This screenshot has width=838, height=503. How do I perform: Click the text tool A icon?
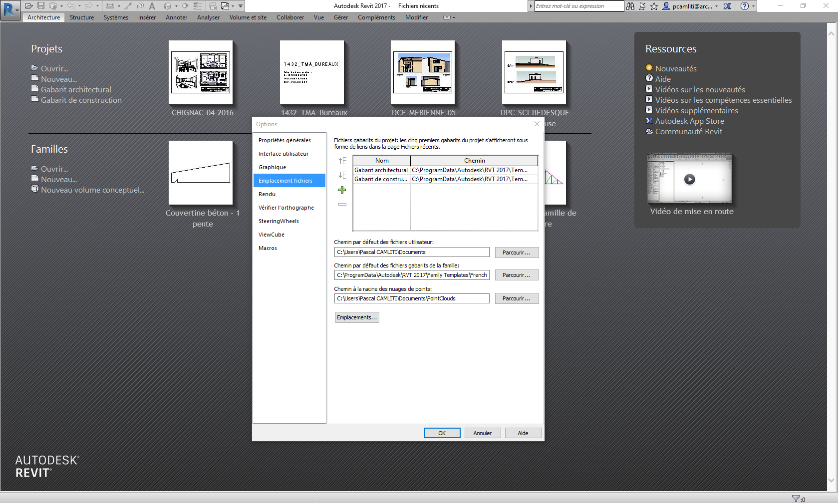click(152, 6)
